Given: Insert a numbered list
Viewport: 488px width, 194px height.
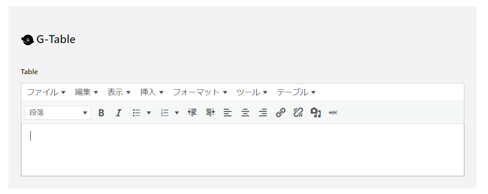Looking at the screenshot, I should pyautogui.click(x=164, y=113).
